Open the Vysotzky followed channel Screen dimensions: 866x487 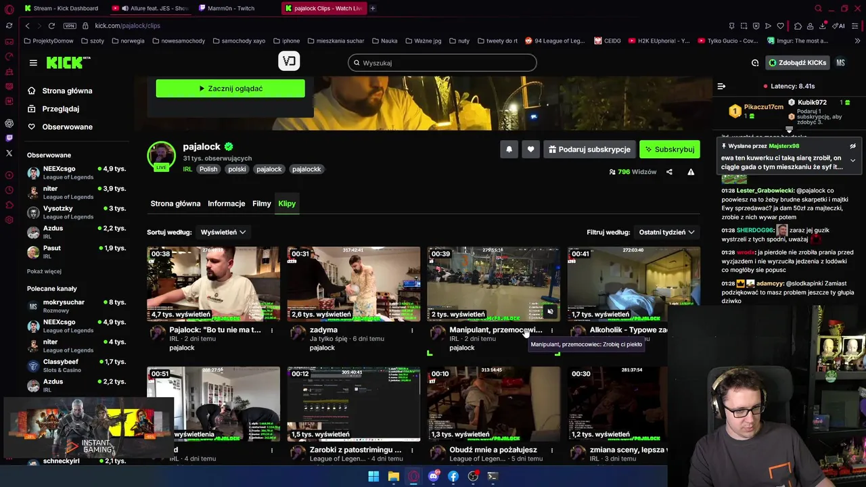[76, 212]
